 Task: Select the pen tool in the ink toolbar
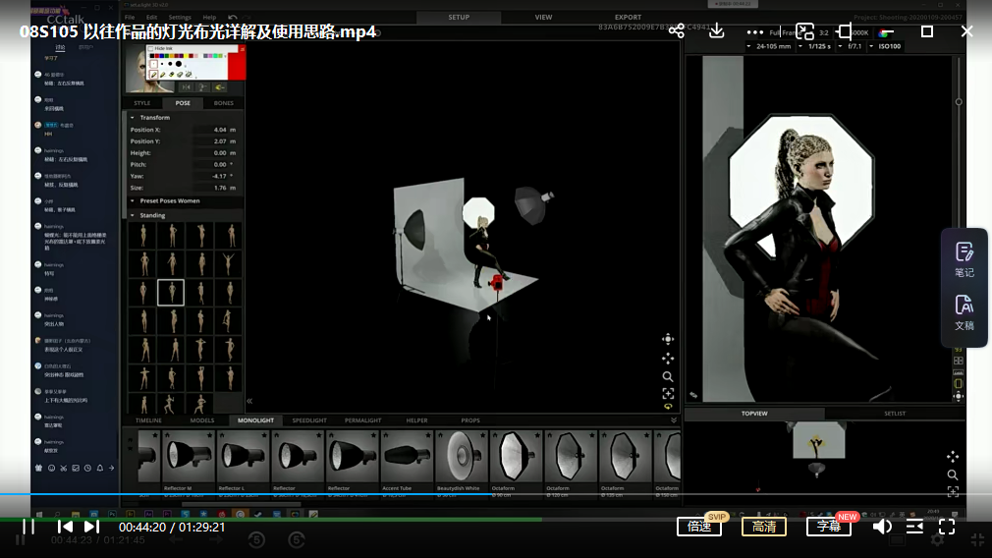click(x=154, y=75)
